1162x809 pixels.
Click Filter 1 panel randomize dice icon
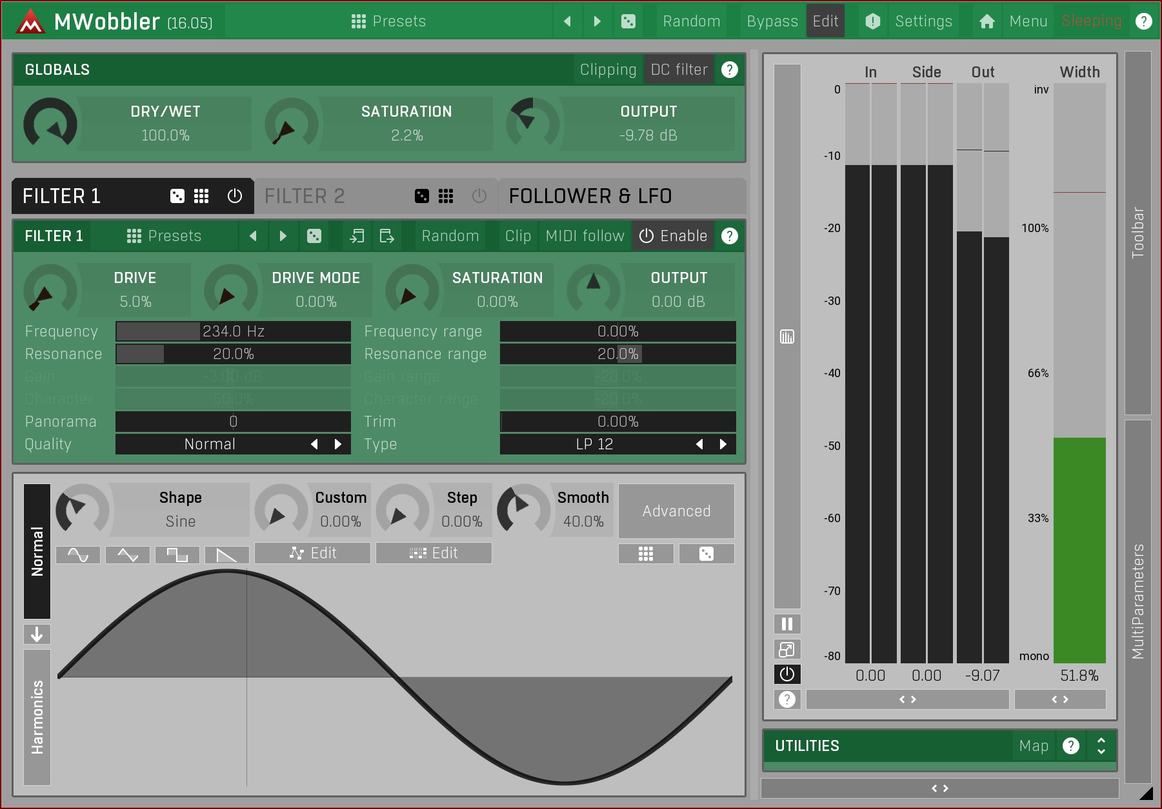[314, 236]
